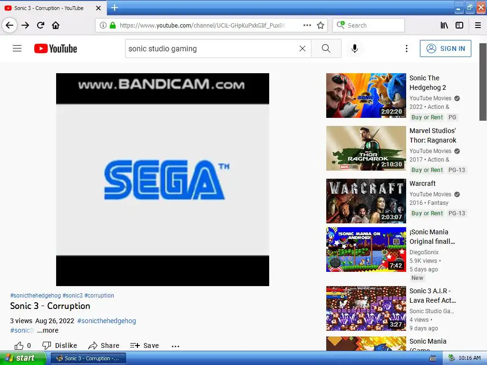The image size is (487, 365).
Task: Open the YouTube guide hamburger menu
Action: coord(17,48)
